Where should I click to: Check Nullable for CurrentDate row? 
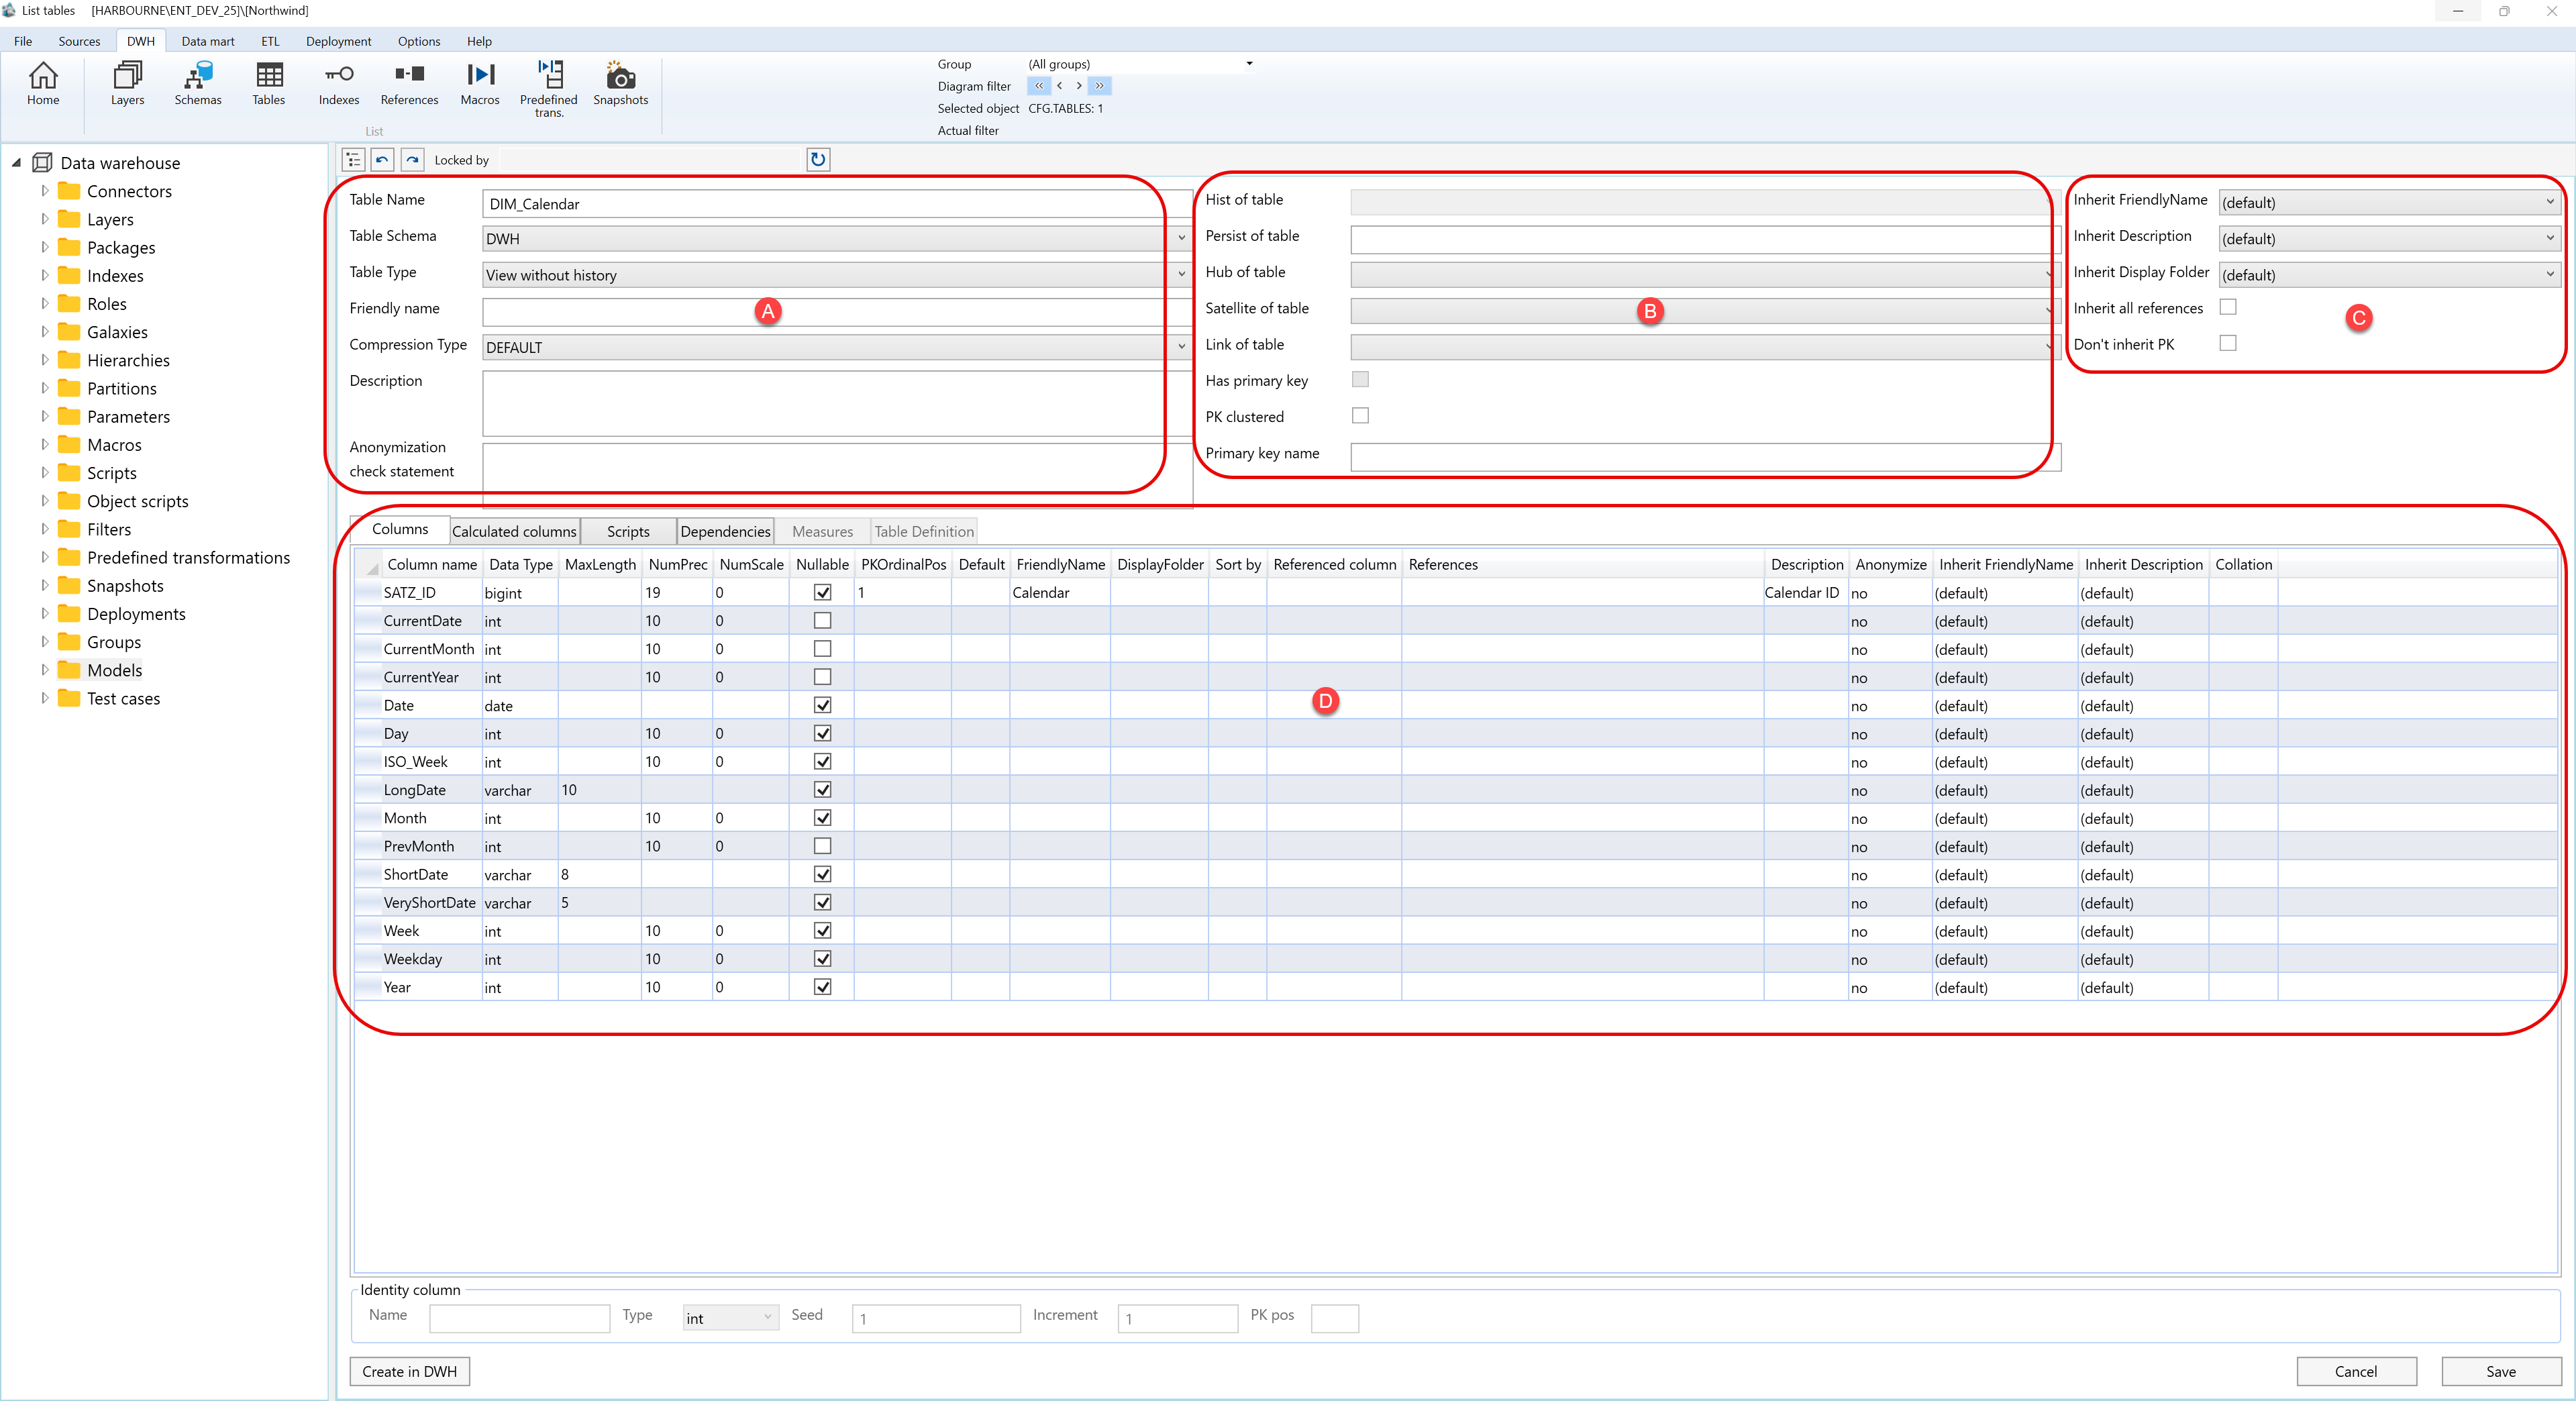pyautogui.click(x=823, y=621)
